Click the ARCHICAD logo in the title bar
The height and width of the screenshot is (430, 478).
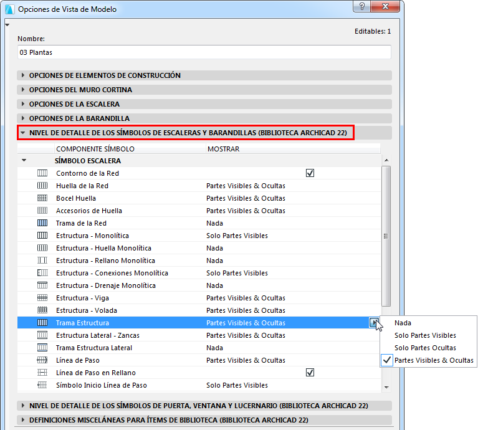pyautogui.click(x=10, y=9)
